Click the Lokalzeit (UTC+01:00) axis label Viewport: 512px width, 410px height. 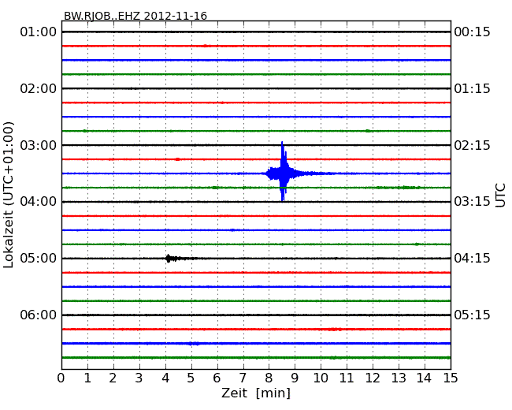point(9,195)
